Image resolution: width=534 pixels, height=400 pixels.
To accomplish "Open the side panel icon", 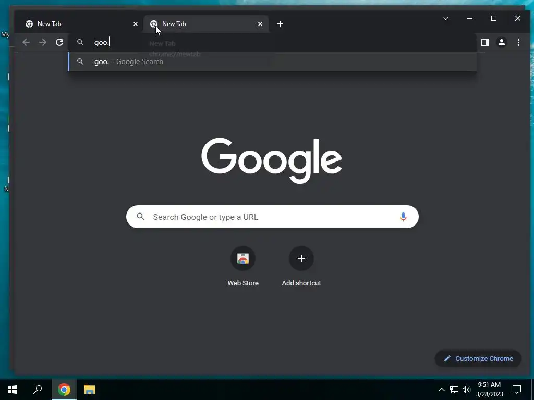I will [485, 42].
